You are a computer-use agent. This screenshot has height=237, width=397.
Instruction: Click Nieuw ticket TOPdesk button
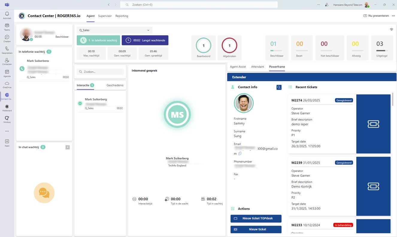click(x=256, y=218)
